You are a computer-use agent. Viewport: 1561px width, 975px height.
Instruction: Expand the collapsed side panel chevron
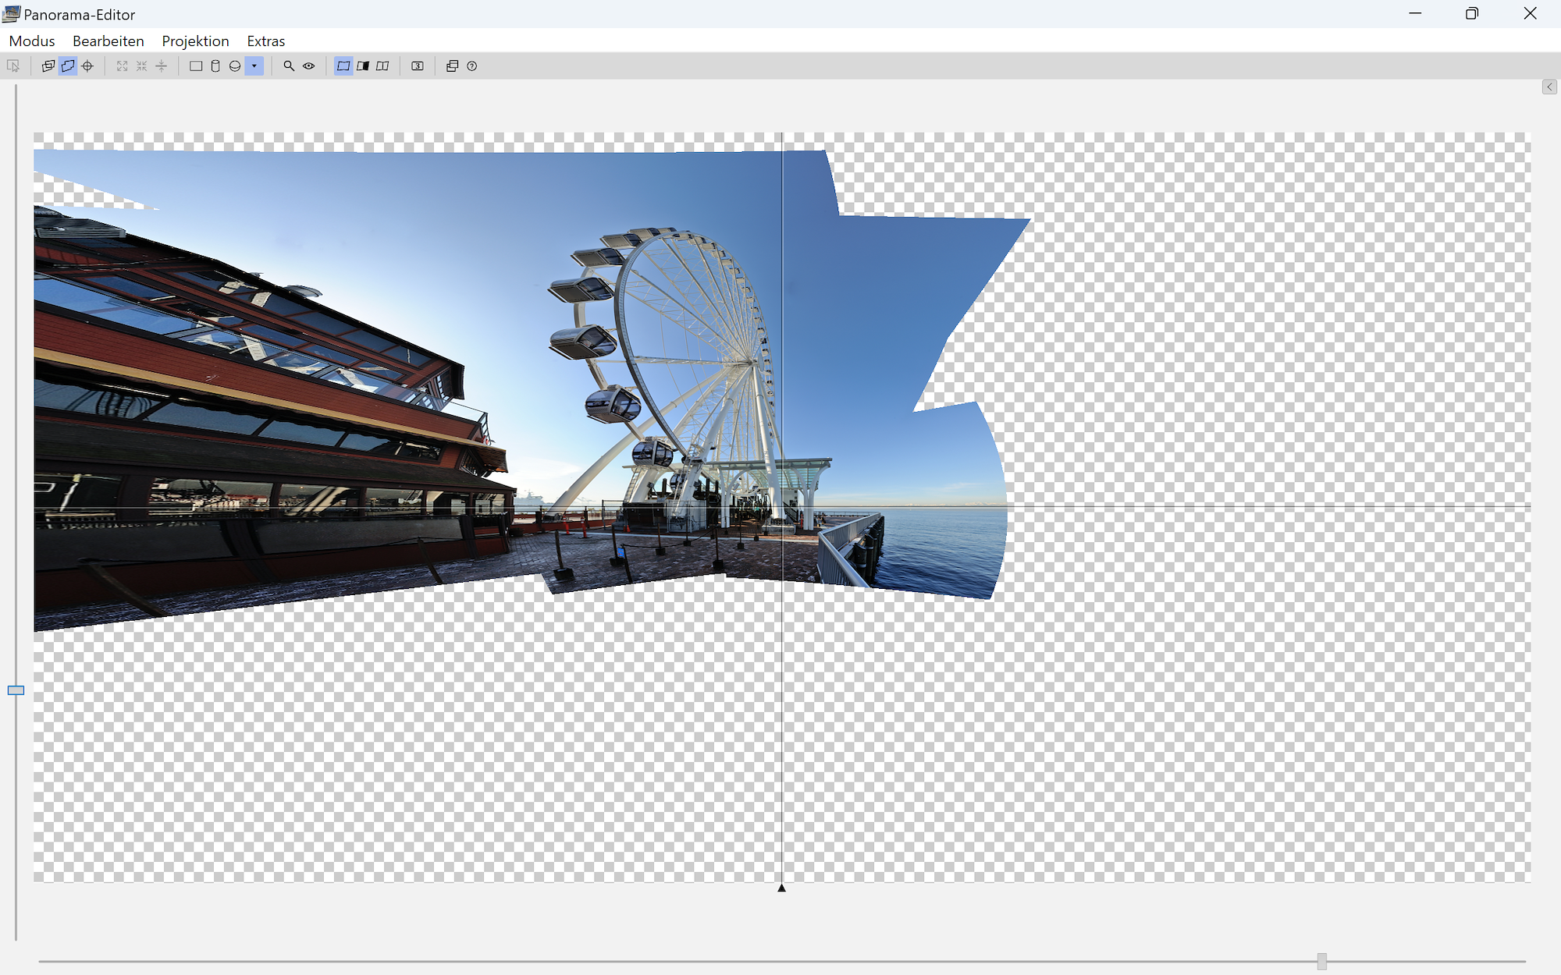pos(1549,87)
